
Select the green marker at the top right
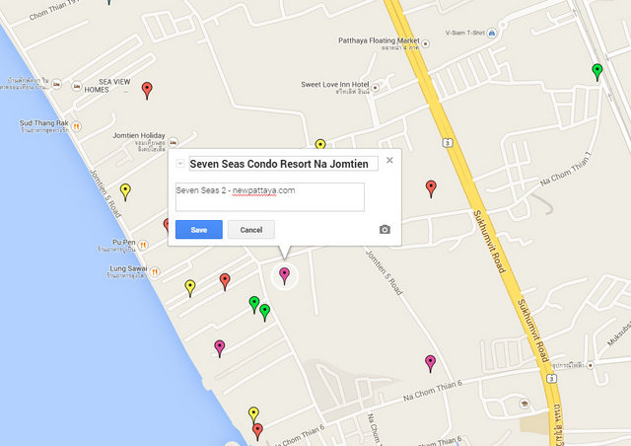(x=597, y=72)
